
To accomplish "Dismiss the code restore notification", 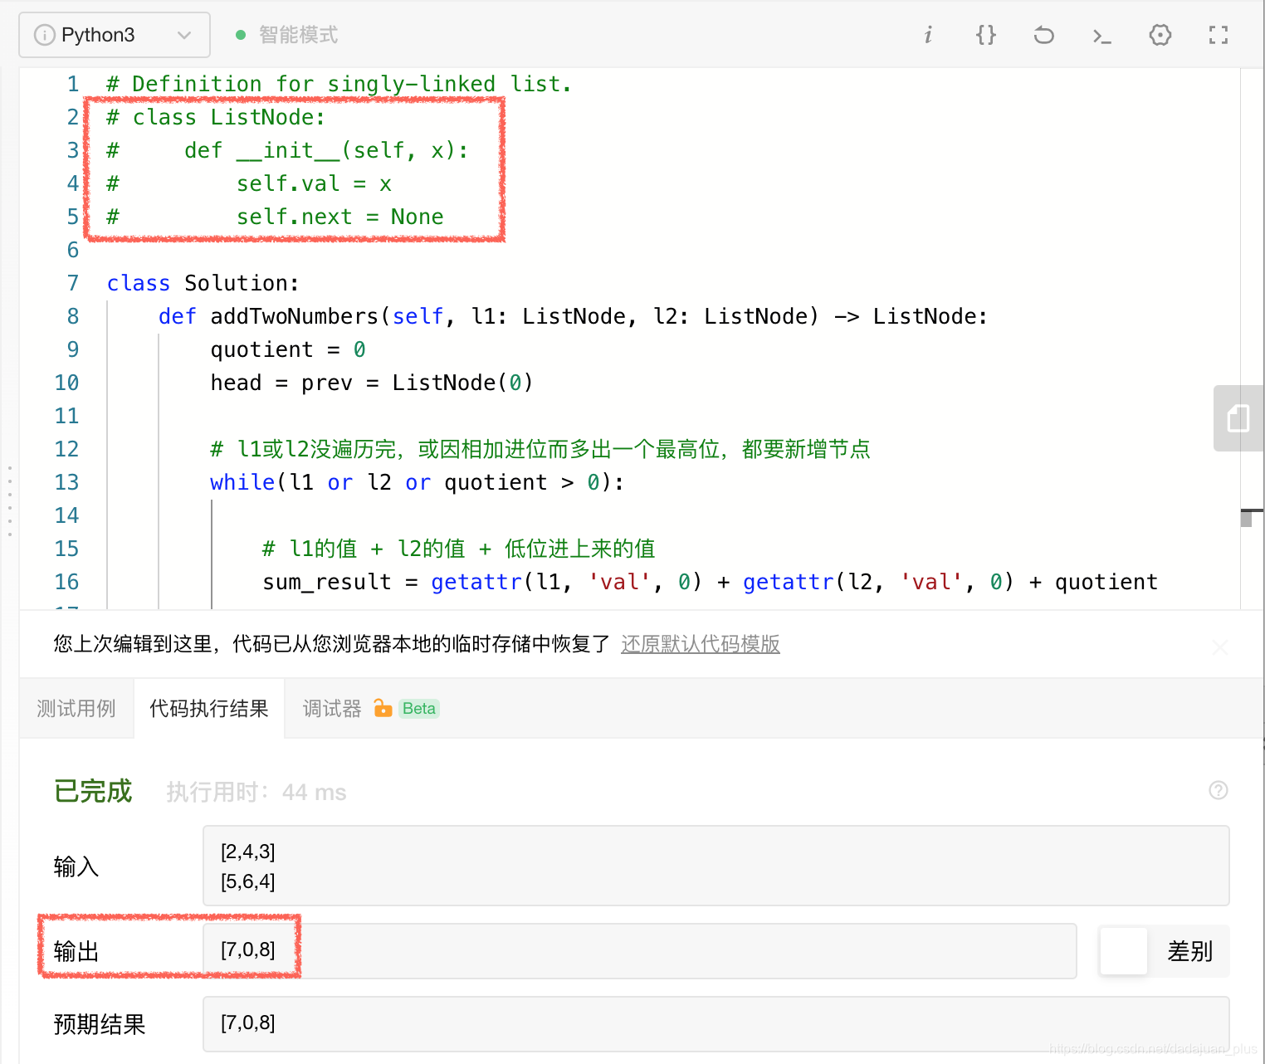I will click(x=1220, y=647).
